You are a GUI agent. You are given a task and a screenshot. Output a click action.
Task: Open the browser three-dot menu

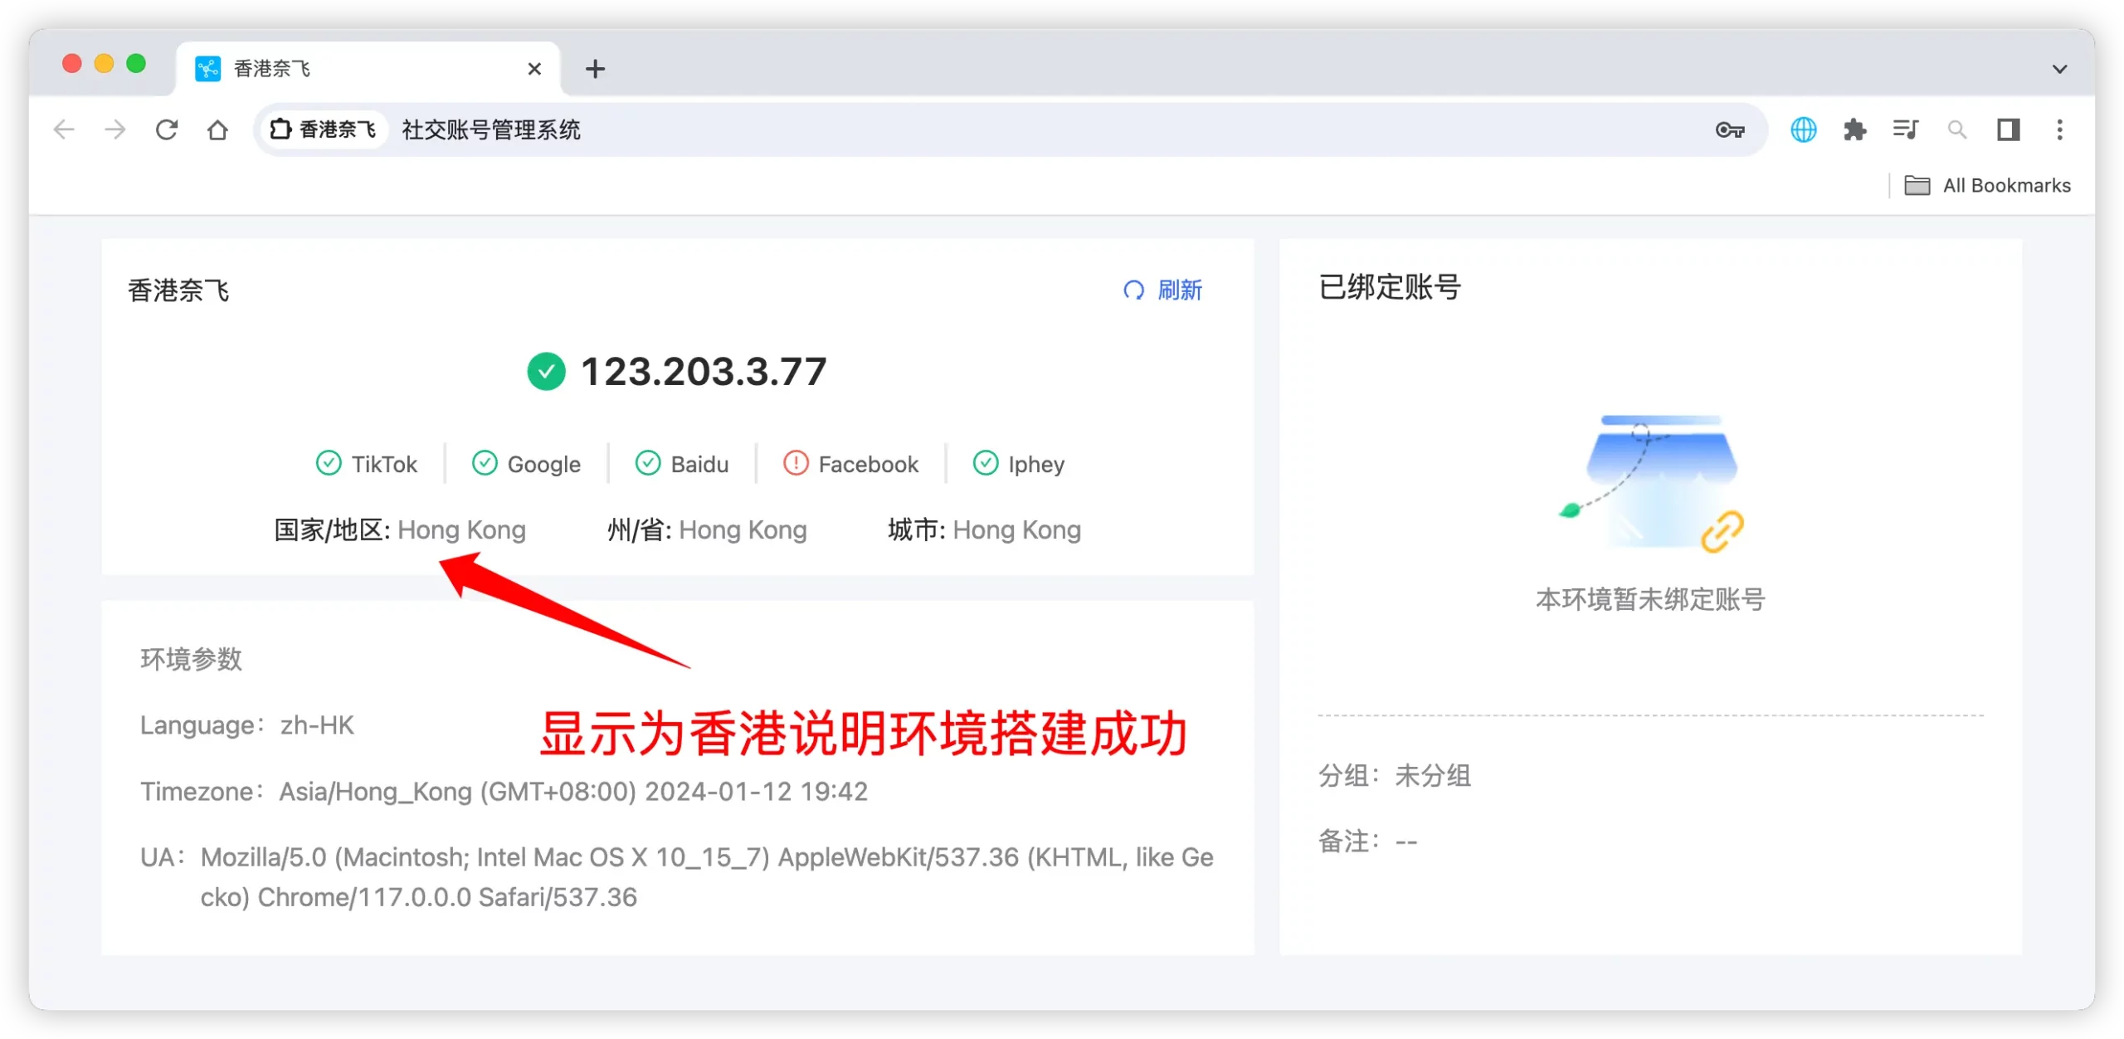click(x=2059, y=129)
